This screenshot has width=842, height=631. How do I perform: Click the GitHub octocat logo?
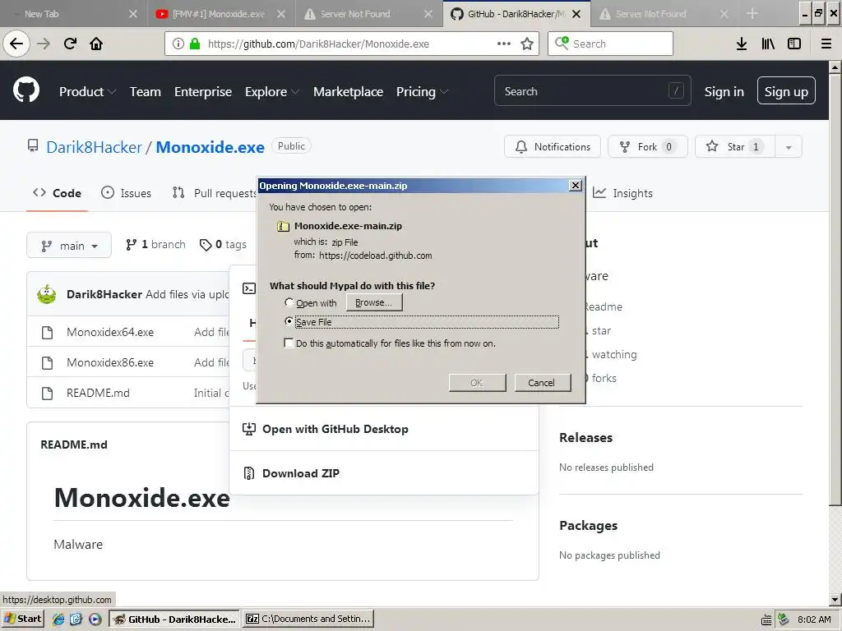tap(26, 90)
